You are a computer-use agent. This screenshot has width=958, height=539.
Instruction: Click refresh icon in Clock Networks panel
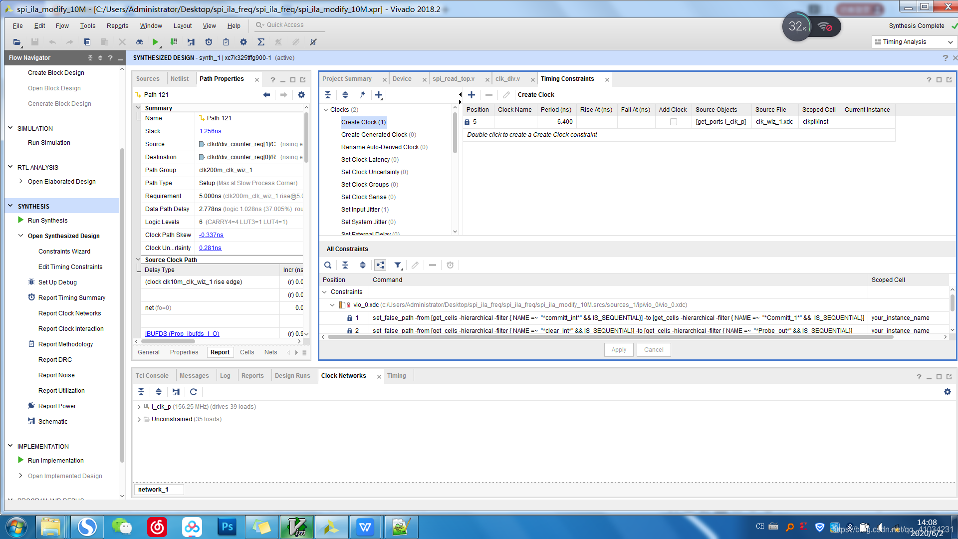coord(194,392)
